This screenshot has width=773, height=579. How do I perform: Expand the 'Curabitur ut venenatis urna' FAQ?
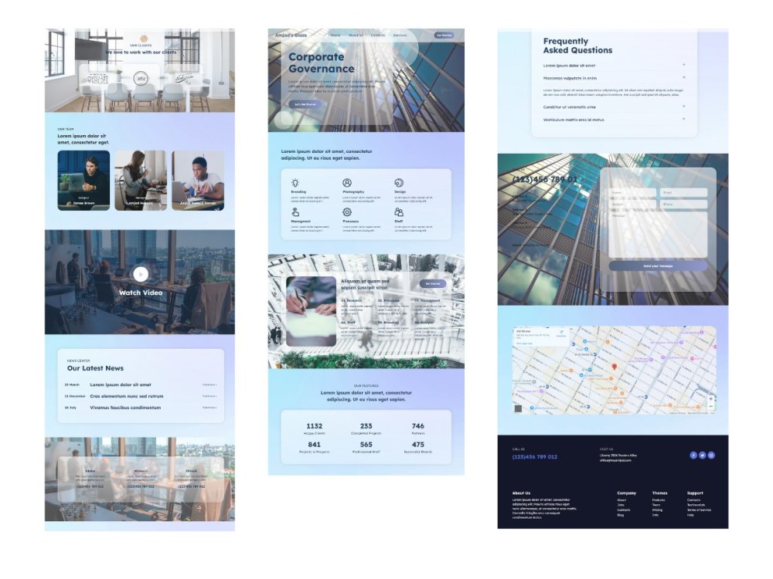pyautogui.click(x=614, y=107)
